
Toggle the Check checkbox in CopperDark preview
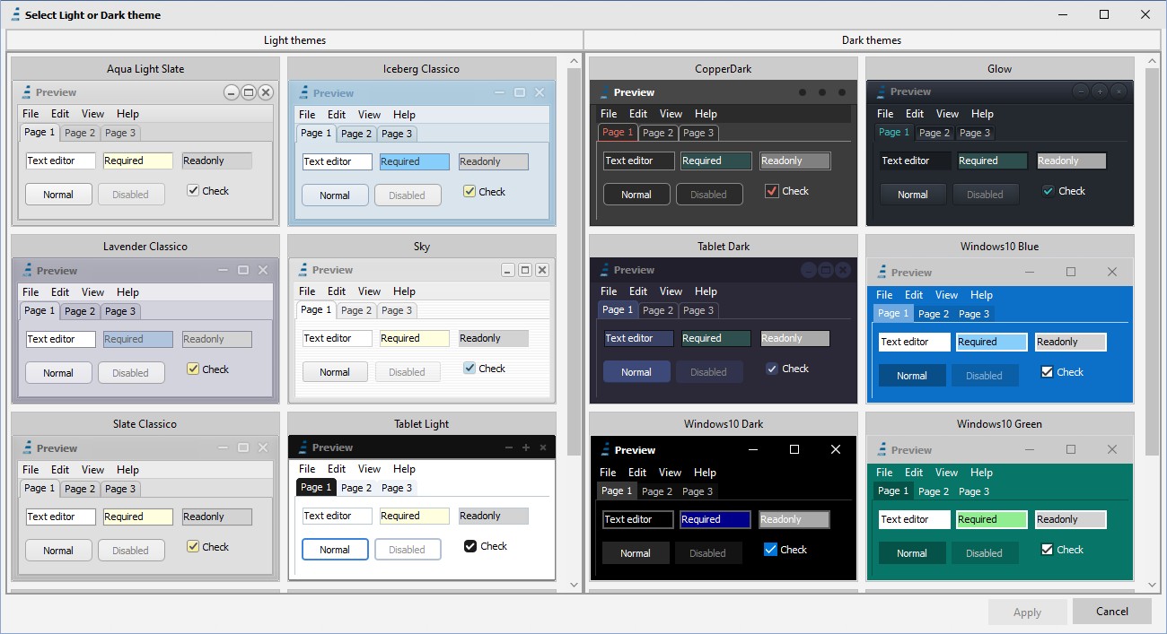(771, 191)
